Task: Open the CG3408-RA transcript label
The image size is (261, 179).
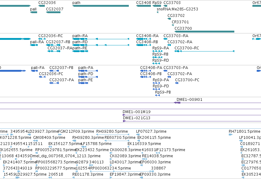Action: coord(147,36)
